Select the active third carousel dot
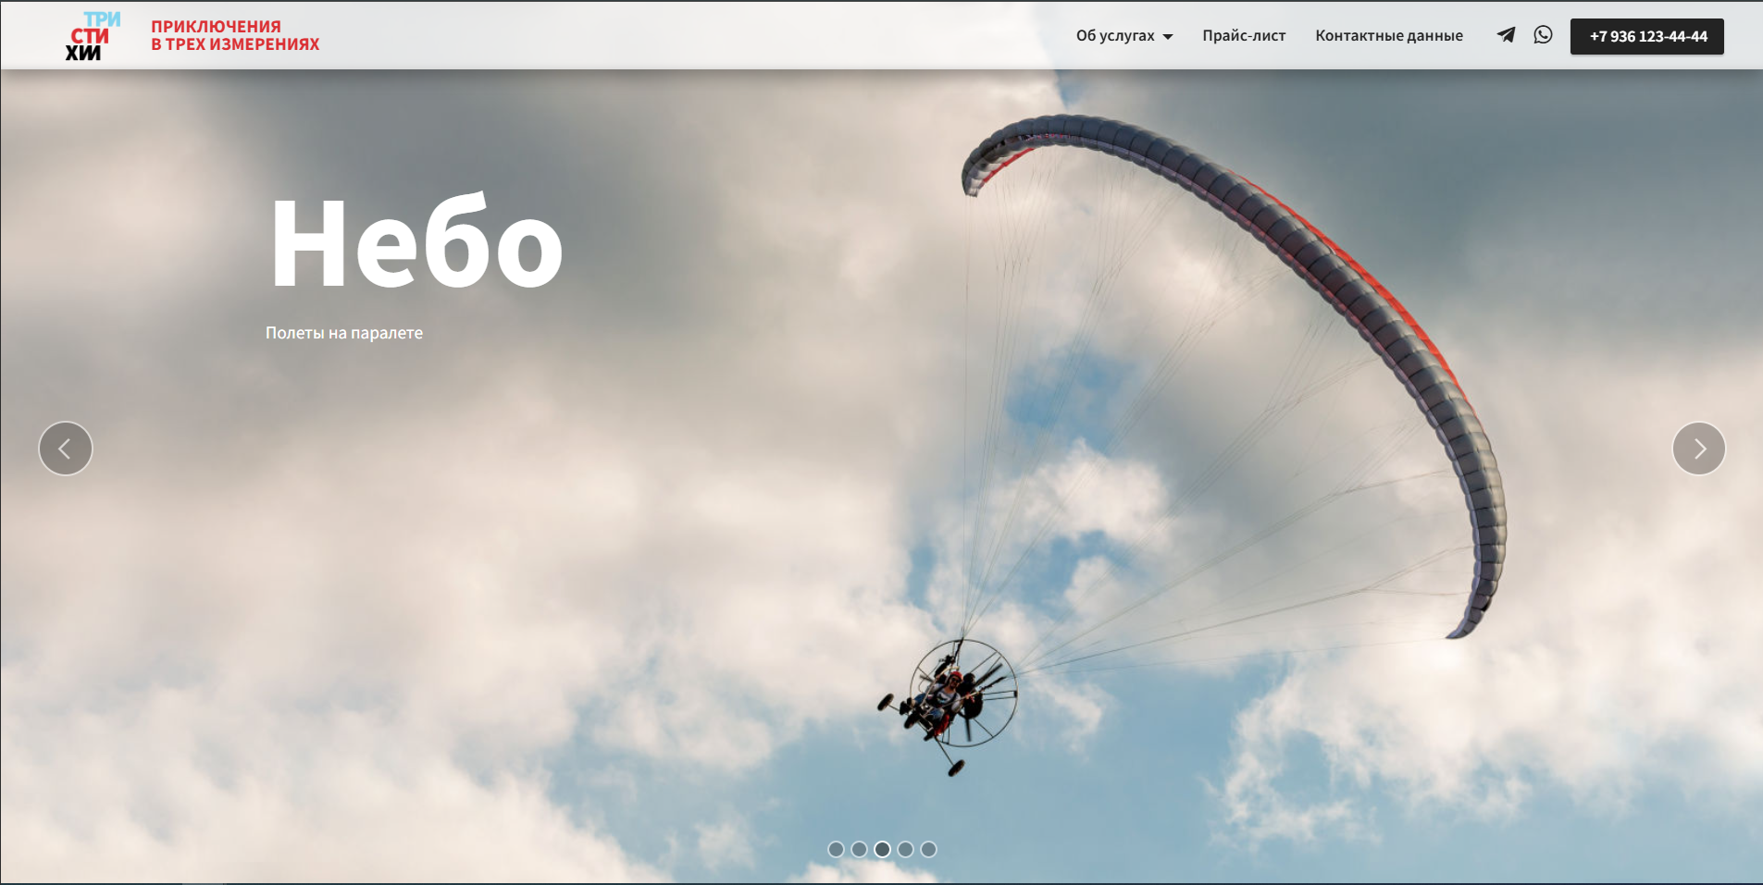The width and height of the screenshot is (1763, 885). pos(882,849)
